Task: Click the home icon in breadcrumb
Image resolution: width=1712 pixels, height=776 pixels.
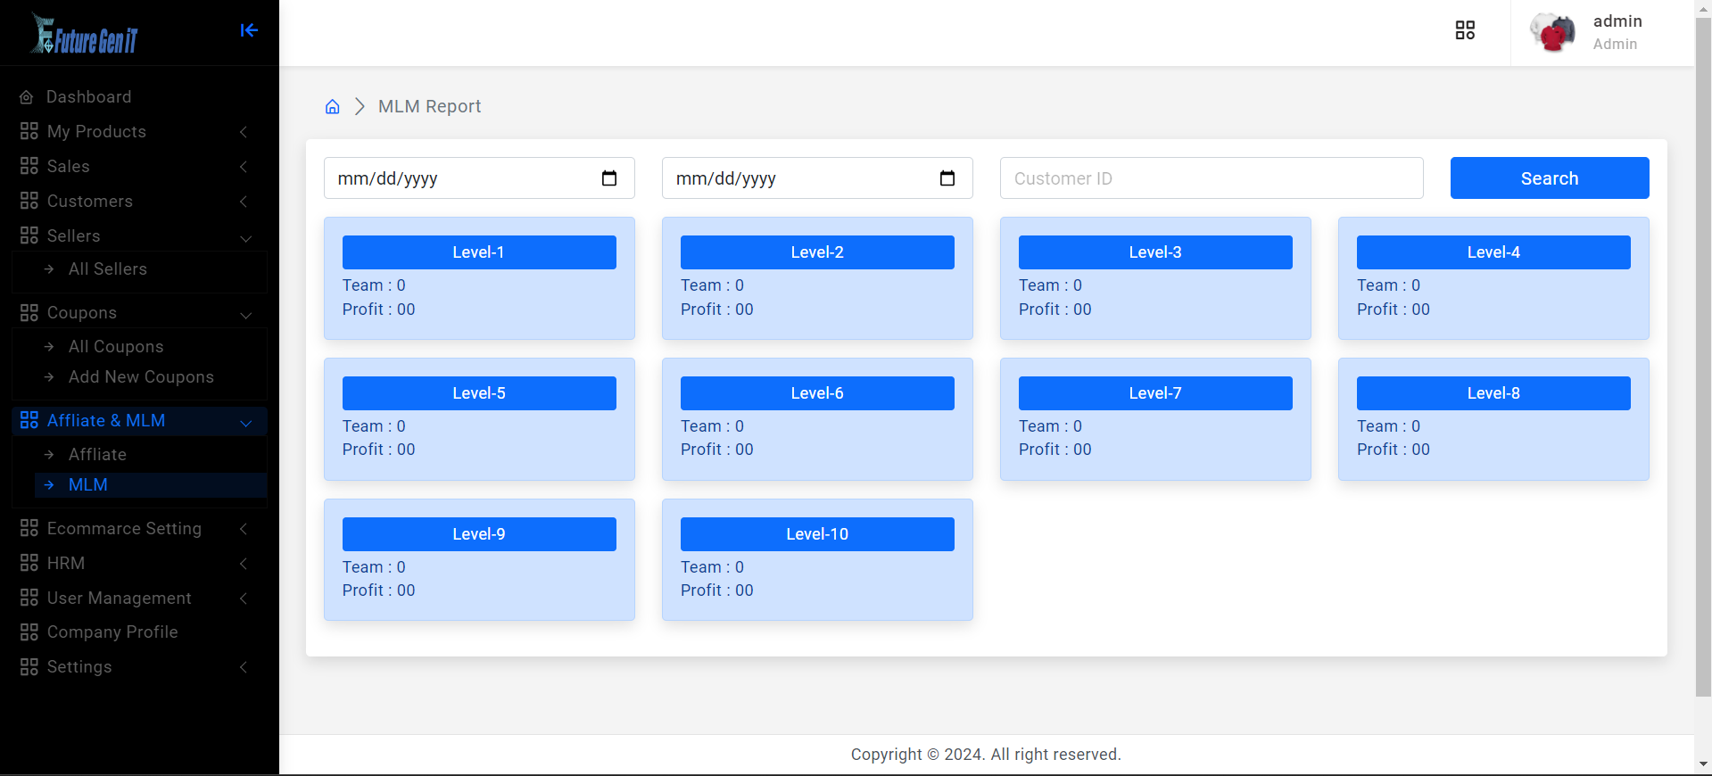Action: (x=332, y=107)
